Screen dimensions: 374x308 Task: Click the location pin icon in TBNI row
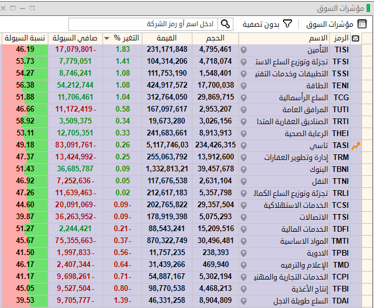[x=243, y=170]
